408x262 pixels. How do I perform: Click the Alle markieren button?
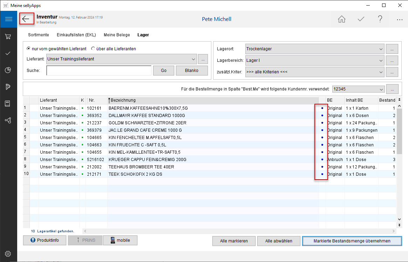(234, 241)
